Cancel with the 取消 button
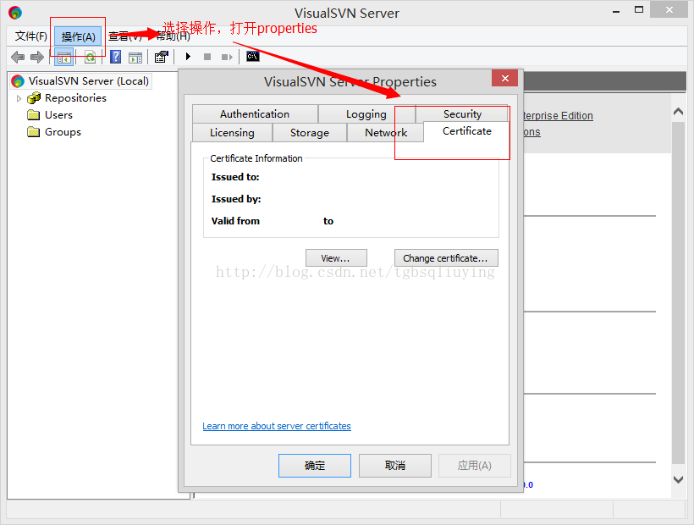Viewport: 694px width, 525px height. click(394, 466)
